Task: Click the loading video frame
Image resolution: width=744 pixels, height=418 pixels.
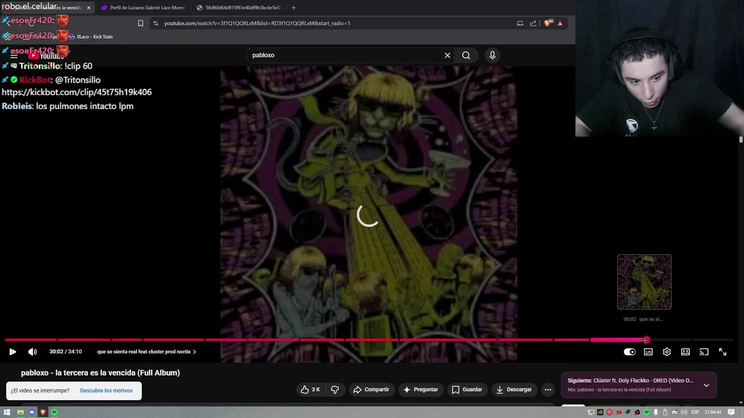Action: (x=369, y=214)
